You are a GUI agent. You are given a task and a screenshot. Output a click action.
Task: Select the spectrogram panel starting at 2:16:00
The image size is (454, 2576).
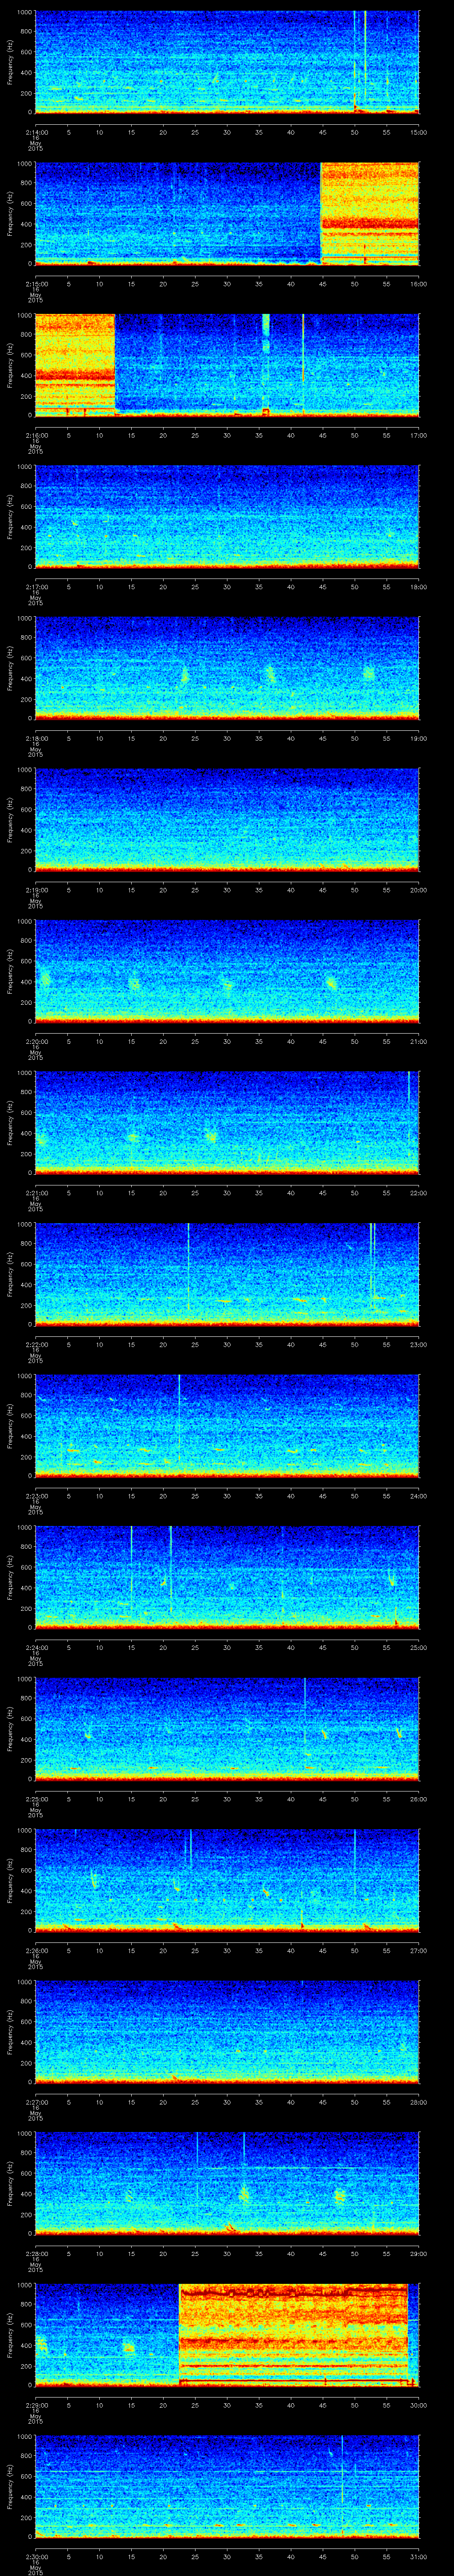(227, 365)
